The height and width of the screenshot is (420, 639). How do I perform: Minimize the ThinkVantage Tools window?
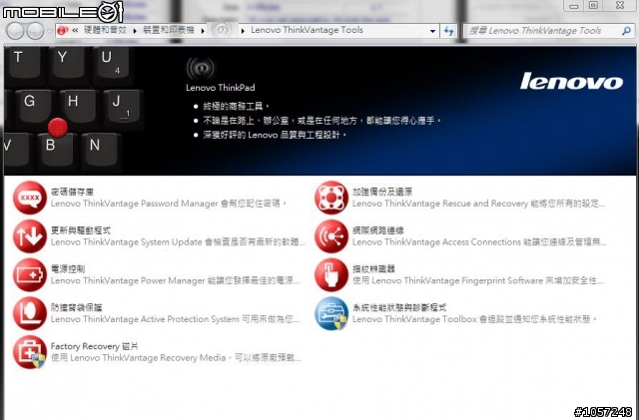pos(574,5)
